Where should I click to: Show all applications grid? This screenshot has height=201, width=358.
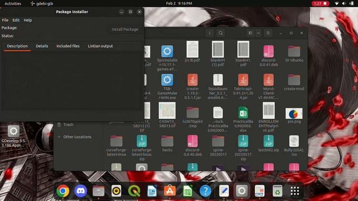[x=295, y=191]
